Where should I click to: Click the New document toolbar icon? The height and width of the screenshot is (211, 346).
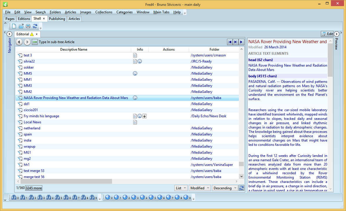pyautogui.click(x=14, y=26)
